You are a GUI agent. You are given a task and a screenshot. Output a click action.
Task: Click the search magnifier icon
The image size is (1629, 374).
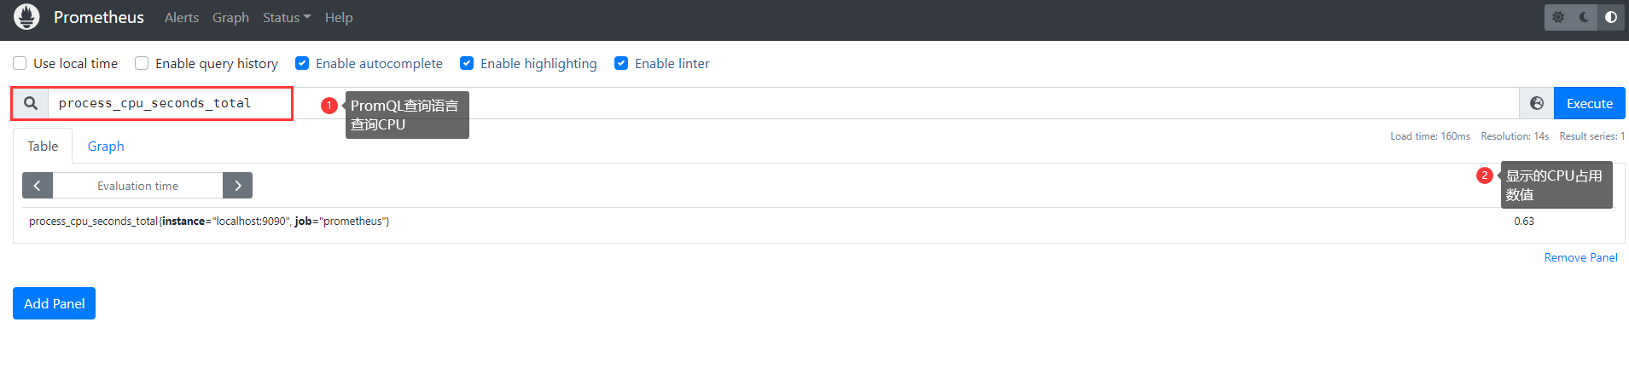click(x=31, y=103)
